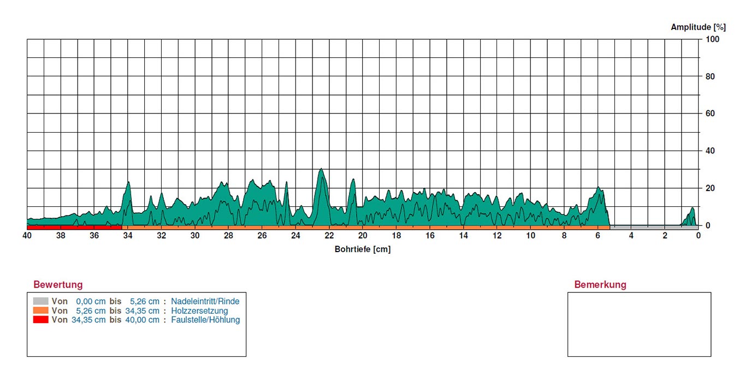Click the Bewertung section heading

tap(58, 284)
